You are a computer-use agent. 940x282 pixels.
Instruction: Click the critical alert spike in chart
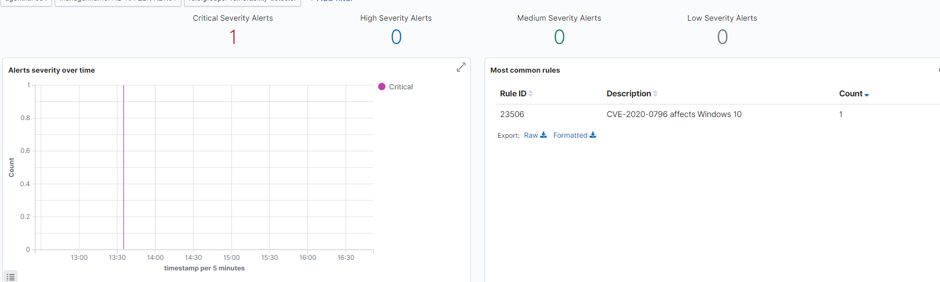click(x=123, y=167)
